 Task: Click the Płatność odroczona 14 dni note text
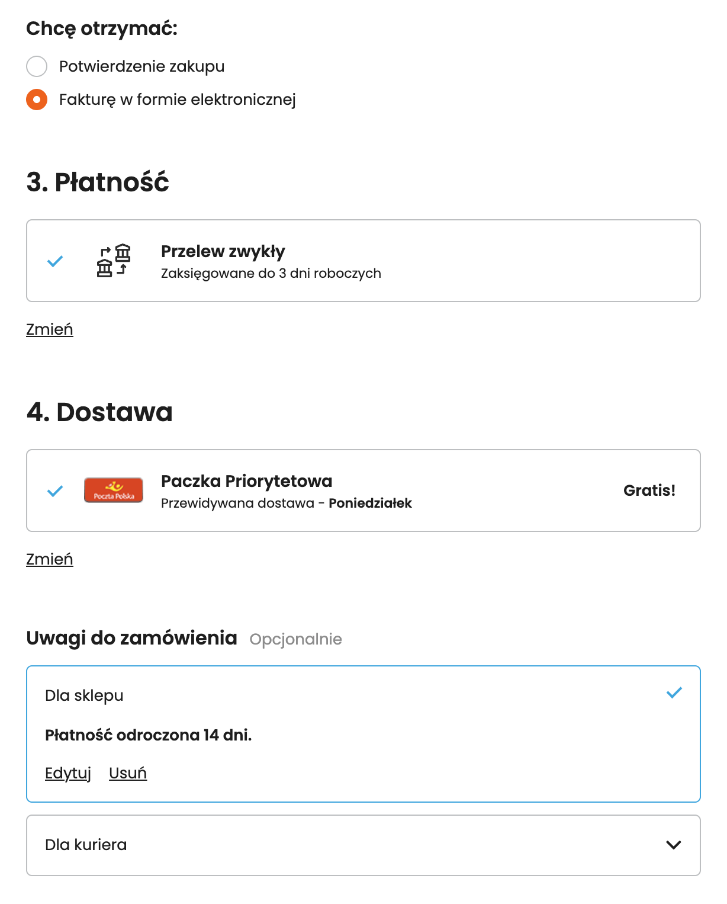[149, 735]
